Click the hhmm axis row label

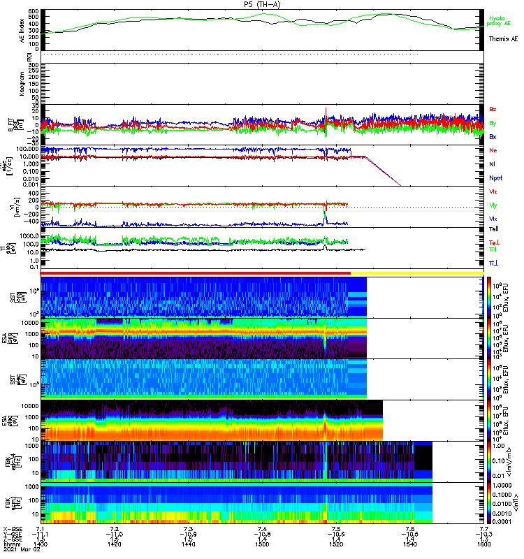pyautogui.click(x=12, y=544)
